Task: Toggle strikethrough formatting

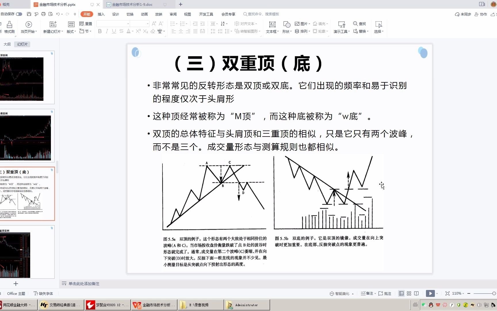Action: [121, 31]
